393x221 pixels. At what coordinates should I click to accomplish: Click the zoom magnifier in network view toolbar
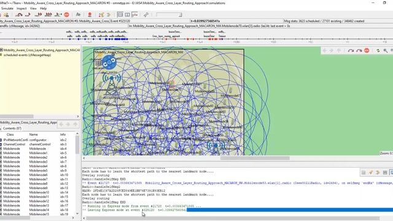386,50
